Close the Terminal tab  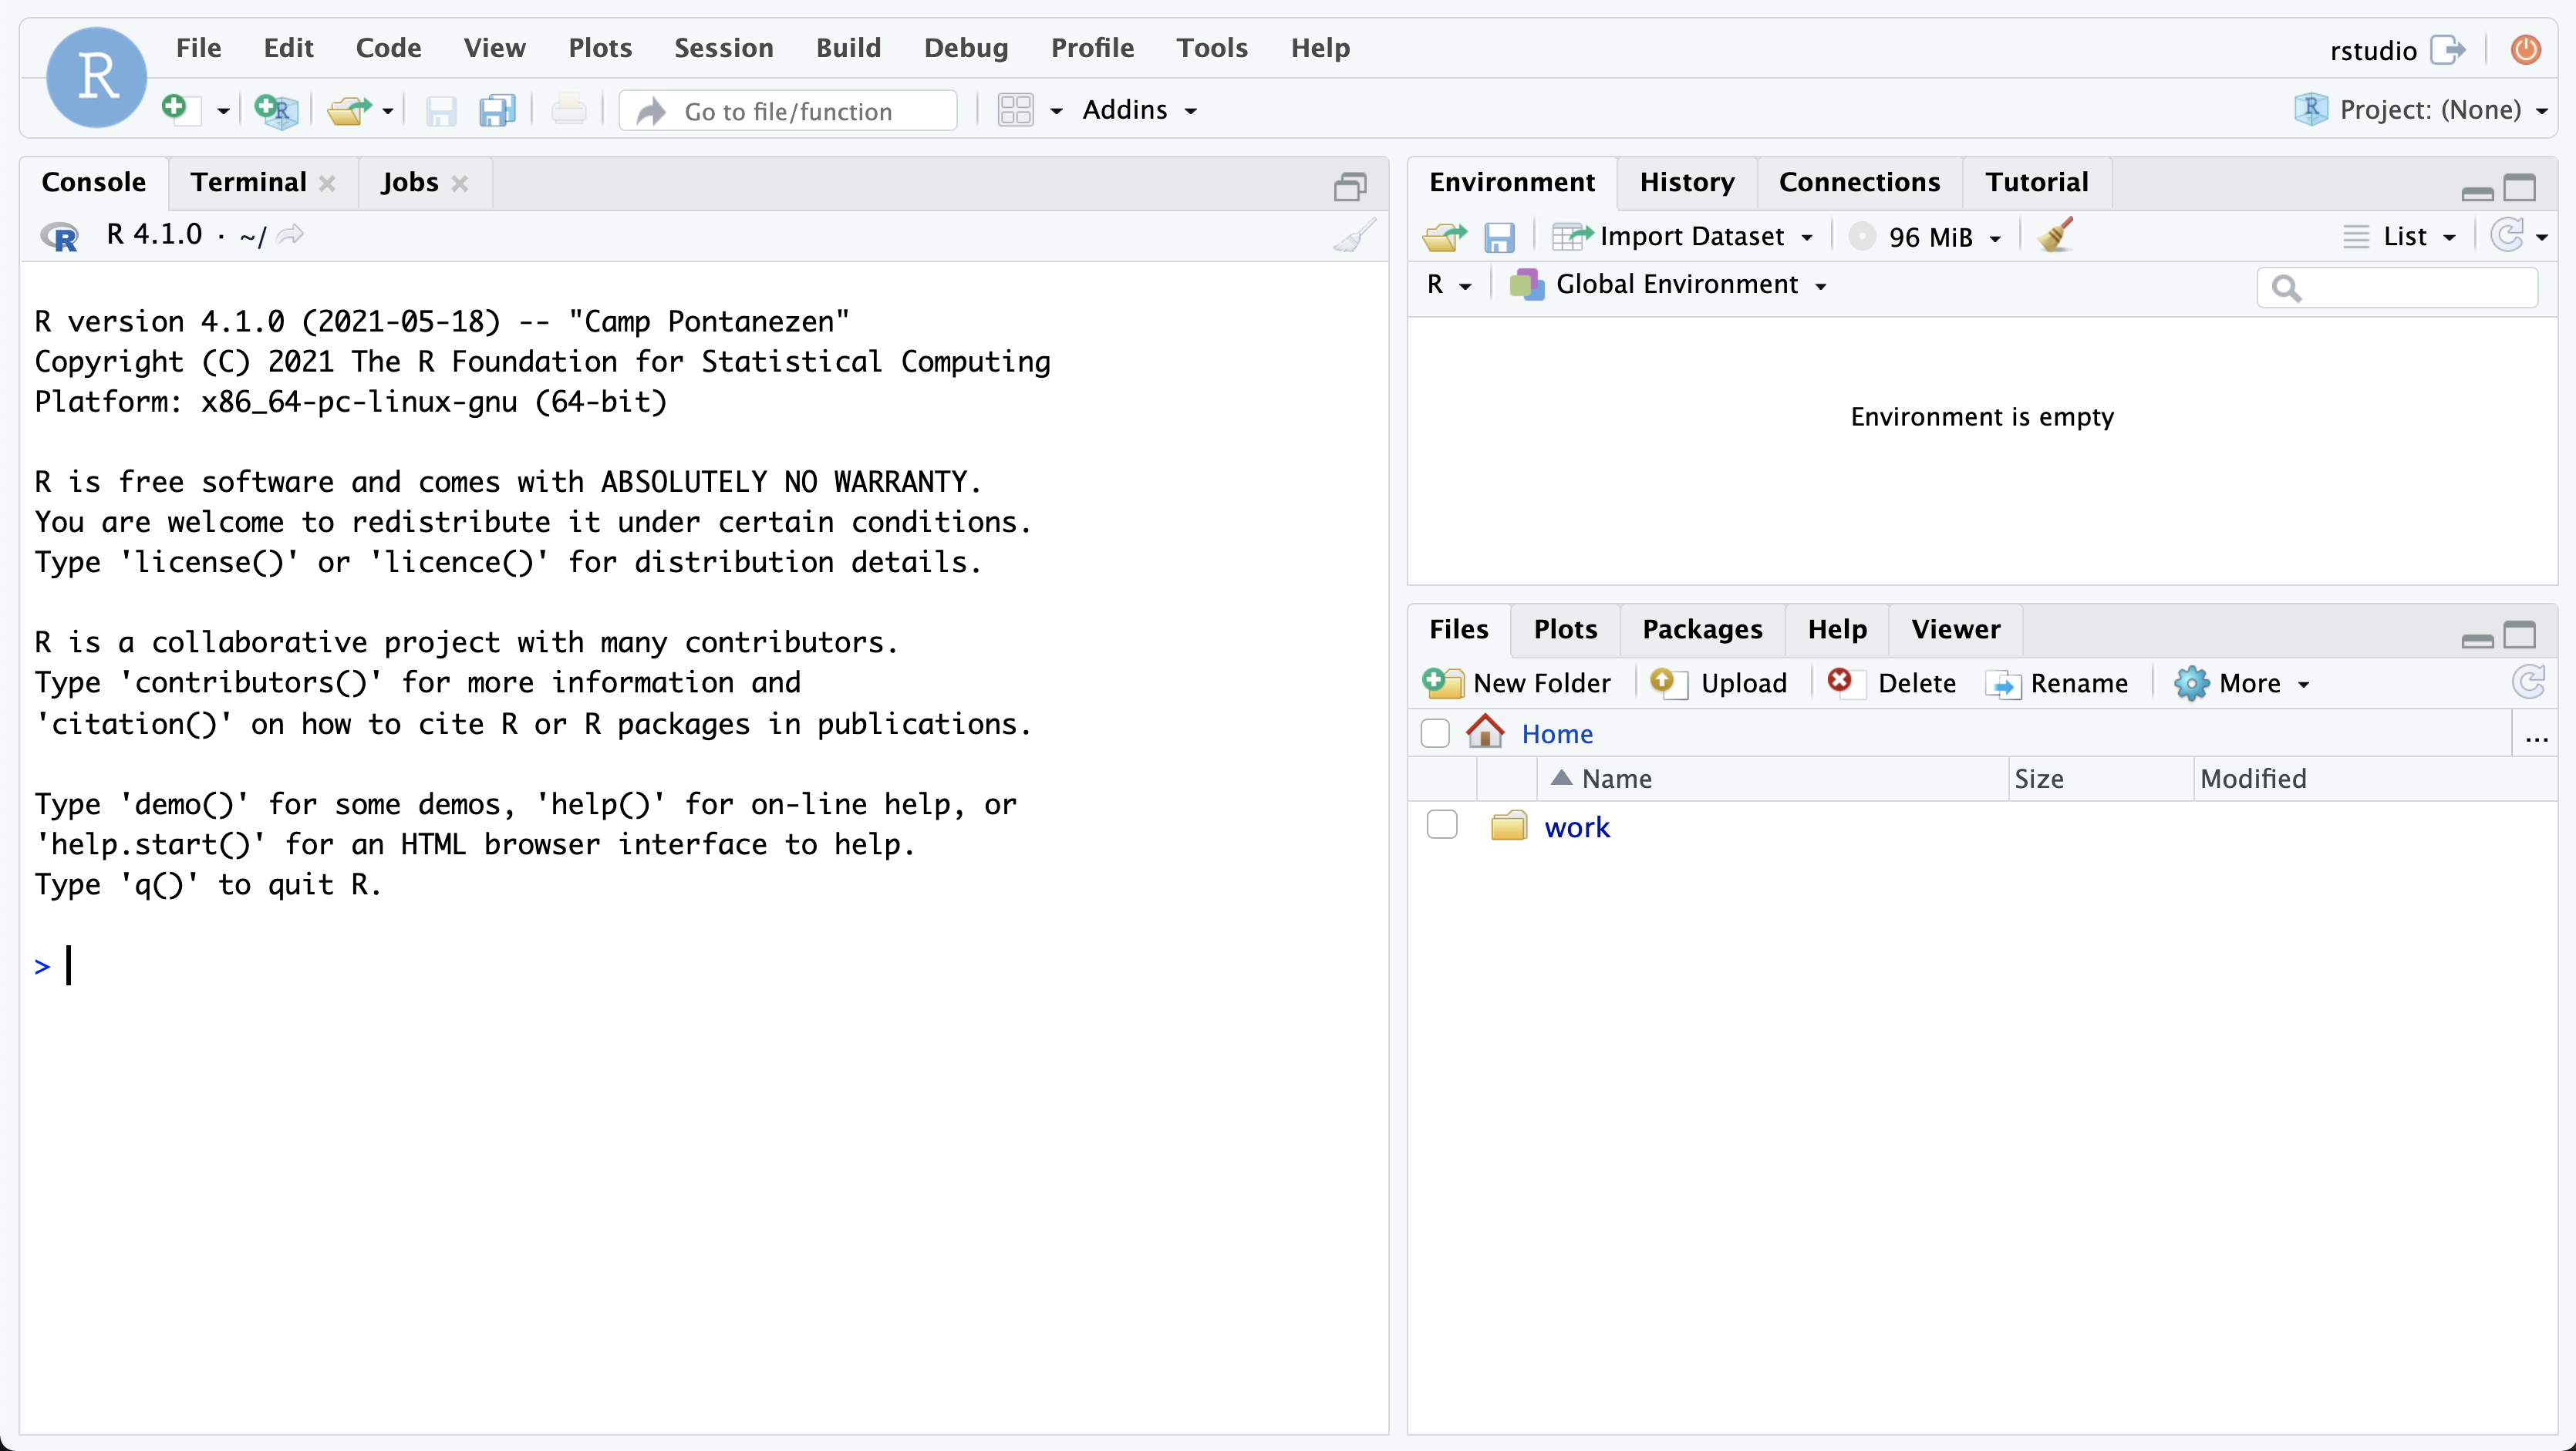click(327, 183)
